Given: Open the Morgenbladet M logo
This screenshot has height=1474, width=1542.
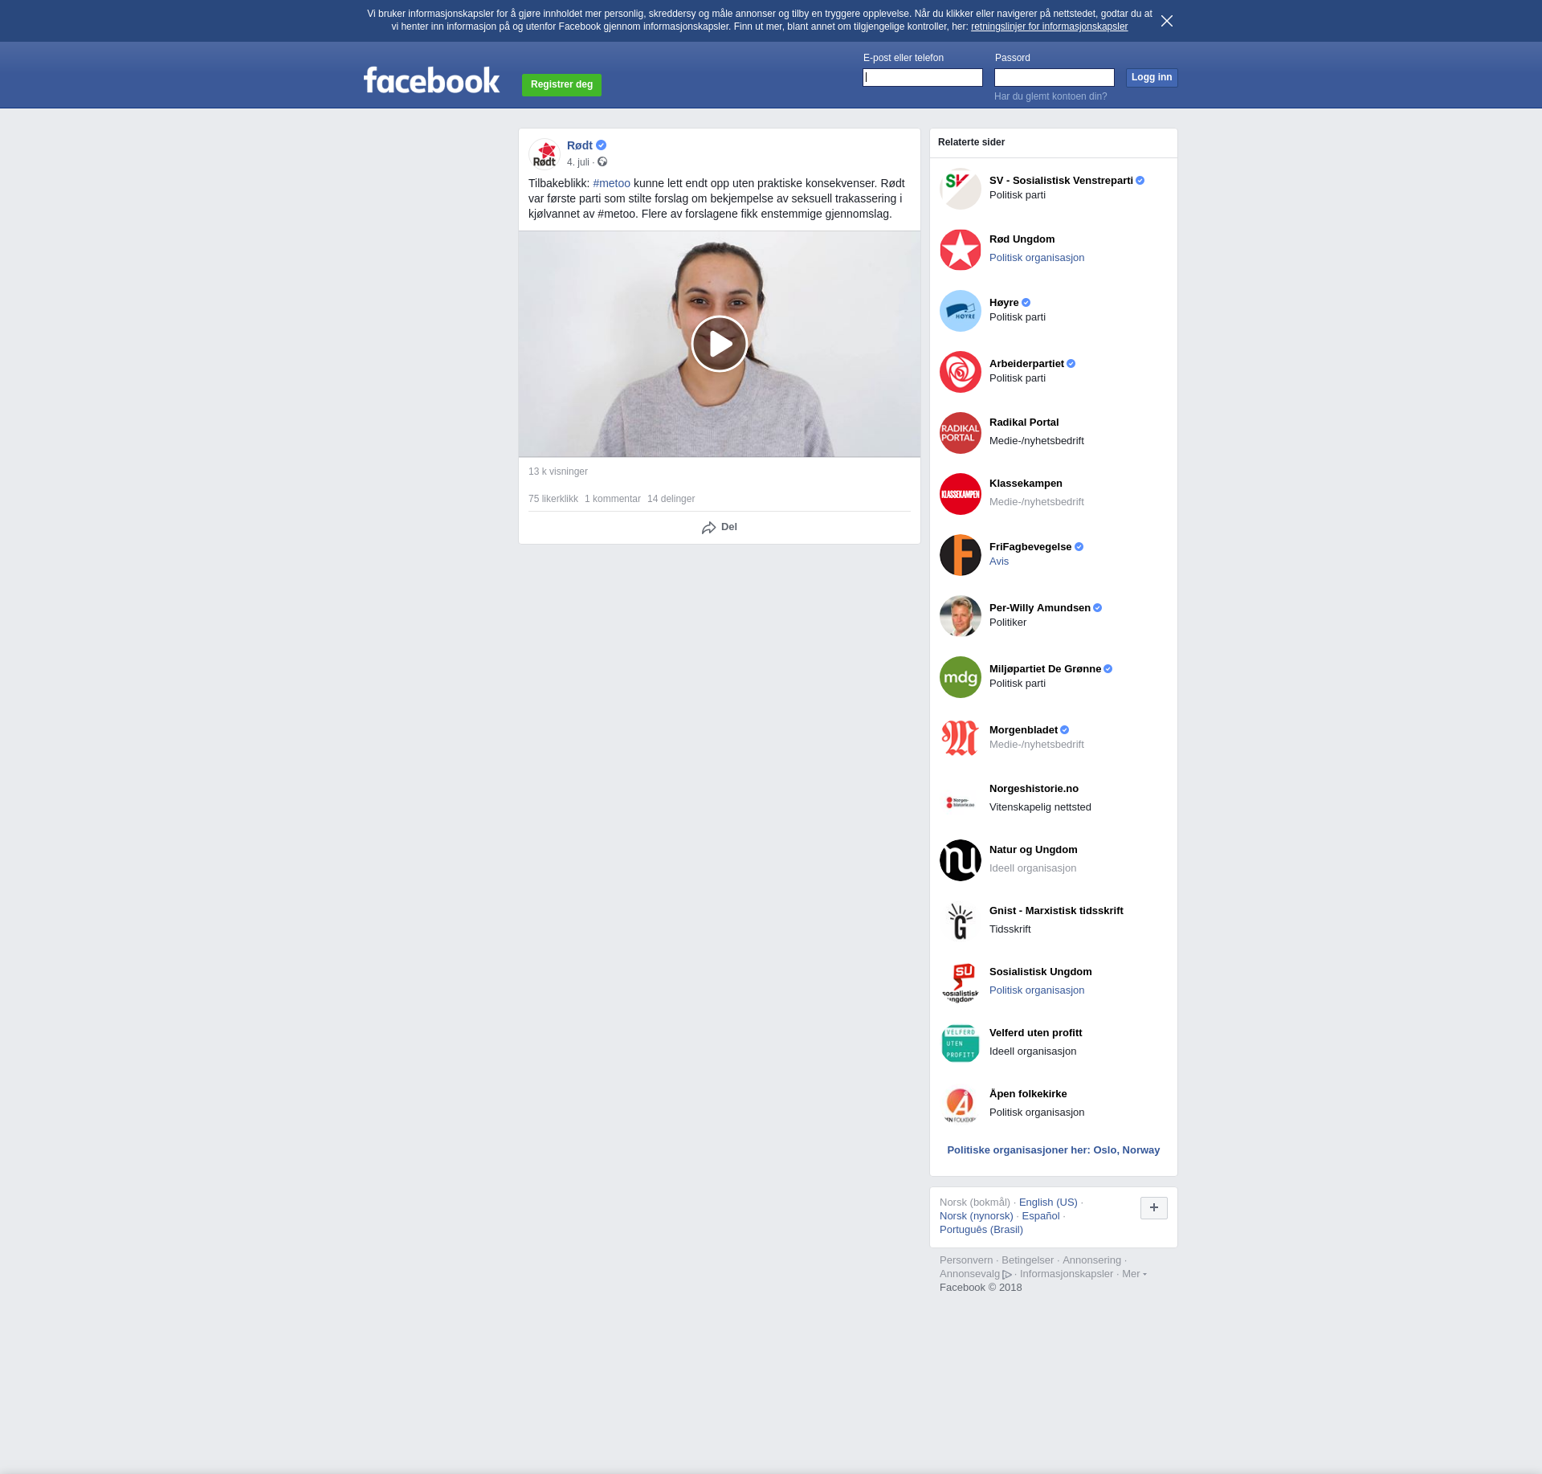Looking at the screenshot, I should (x=961, y=738).
